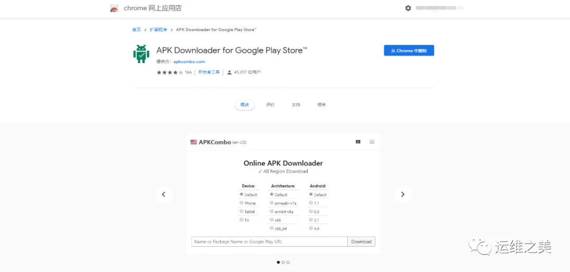The width and height of the screenshot is (570, 272).
Task: Select Device Phone radio button
Action: pos(241,202)
